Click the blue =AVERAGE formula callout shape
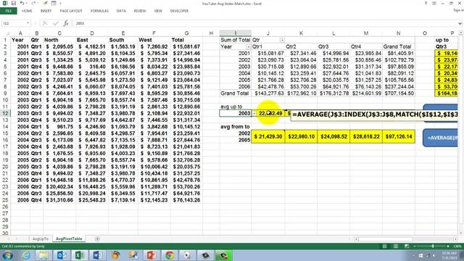The image size is (464, 261). coord(441,138)
